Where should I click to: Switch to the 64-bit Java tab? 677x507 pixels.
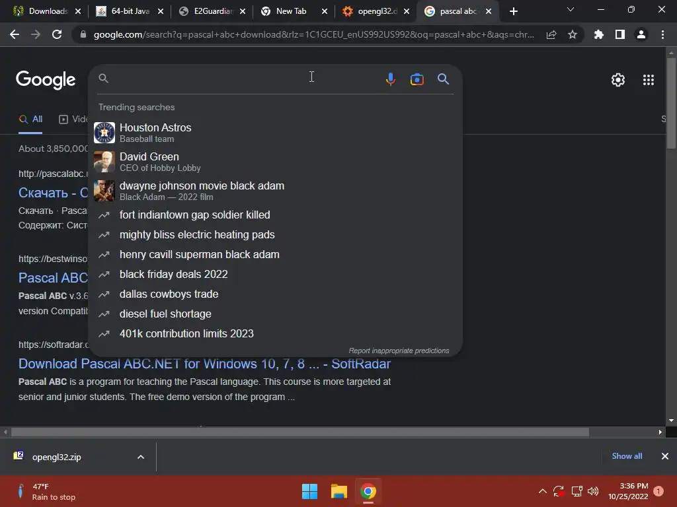click(130, 11)
